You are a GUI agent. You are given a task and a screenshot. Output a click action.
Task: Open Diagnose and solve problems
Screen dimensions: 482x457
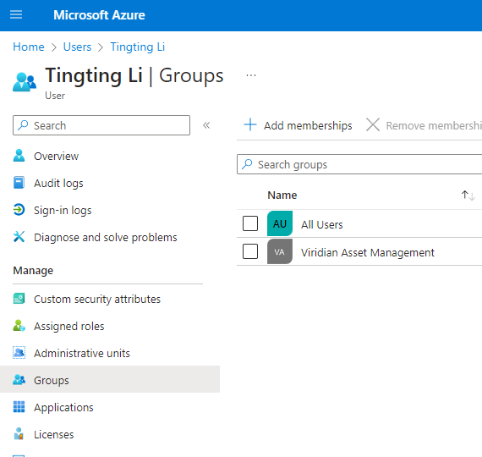(x=106, y=237)
